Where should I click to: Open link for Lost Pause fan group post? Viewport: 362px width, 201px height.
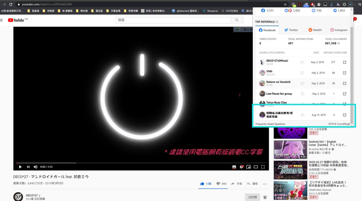[x=344, y=94]
